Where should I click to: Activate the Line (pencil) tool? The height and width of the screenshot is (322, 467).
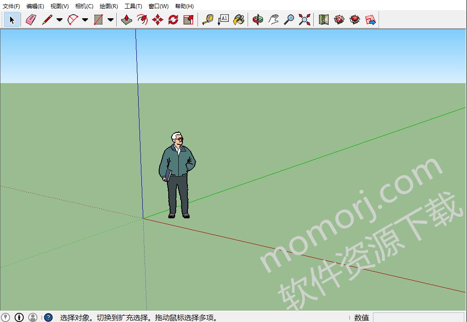(x=47, y=20)
